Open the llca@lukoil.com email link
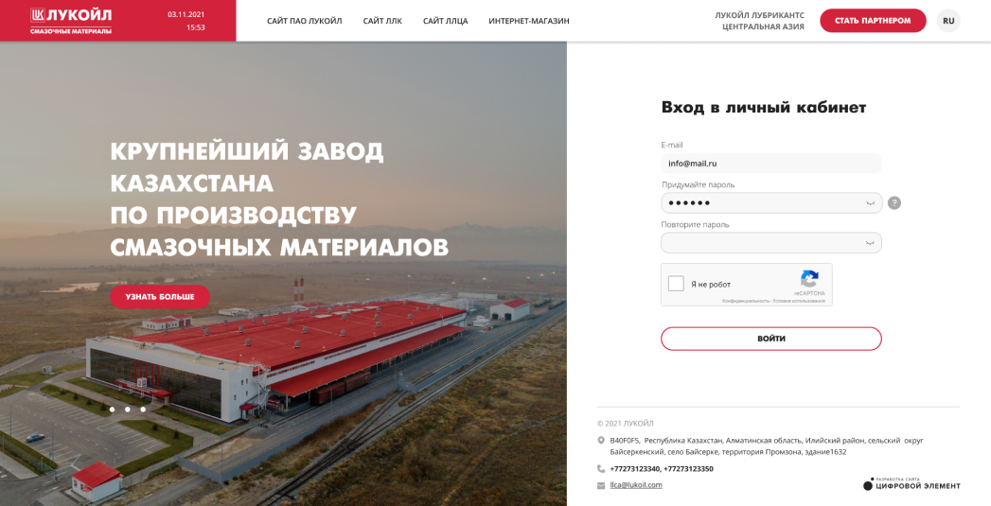991x506 pixels. 636,485
